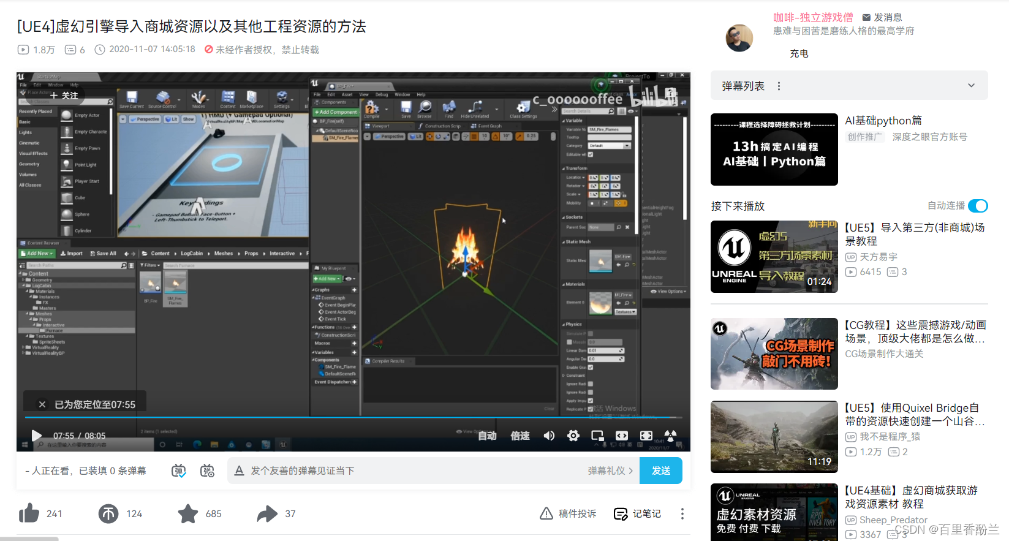The image size is (1009, 541).
Task: Open 虚幻素材资源 video thumbnail
Action: pos(774,512)
